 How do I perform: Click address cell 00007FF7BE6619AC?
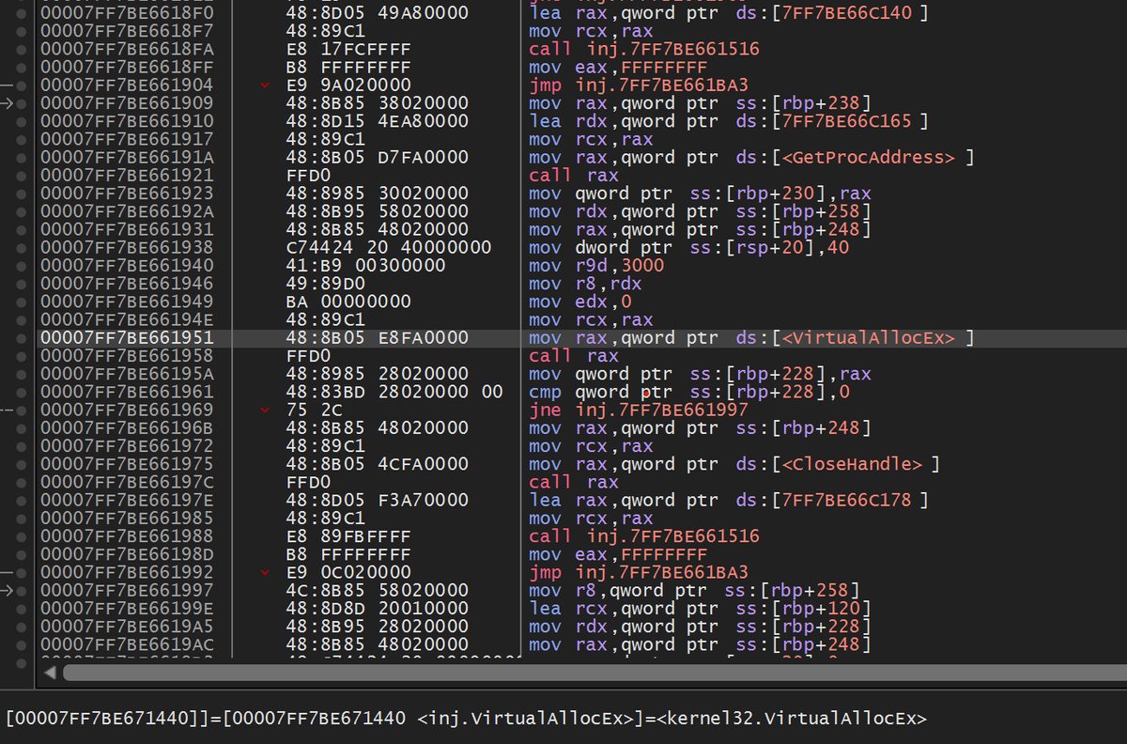coord(127,644)
